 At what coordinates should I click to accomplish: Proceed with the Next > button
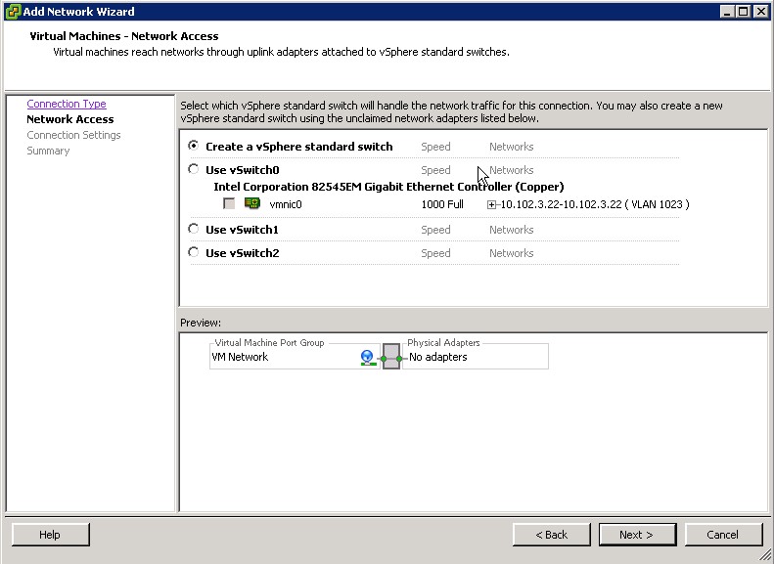pyautogui.click(x=635, y=535)
